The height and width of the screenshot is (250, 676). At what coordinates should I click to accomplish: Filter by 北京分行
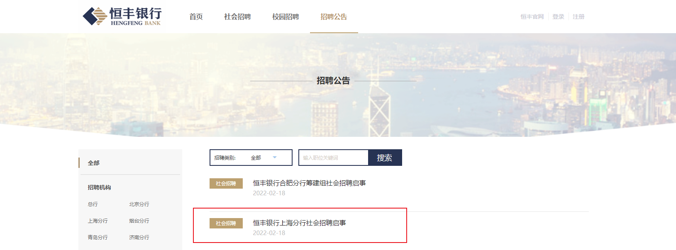[139, 204]
